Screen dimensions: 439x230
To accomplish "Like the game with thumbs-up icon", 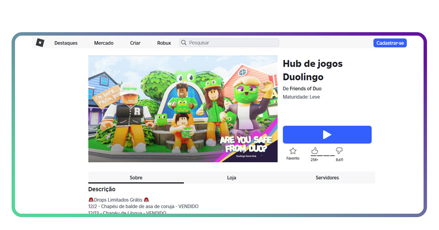I will click(x=314, y=151).
